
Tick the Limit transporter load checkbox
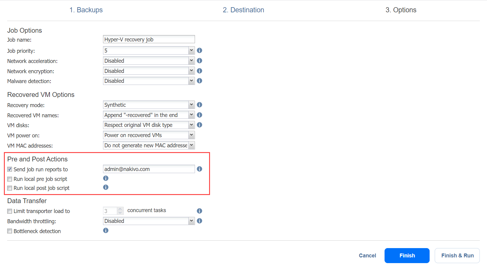pos(10,211)
